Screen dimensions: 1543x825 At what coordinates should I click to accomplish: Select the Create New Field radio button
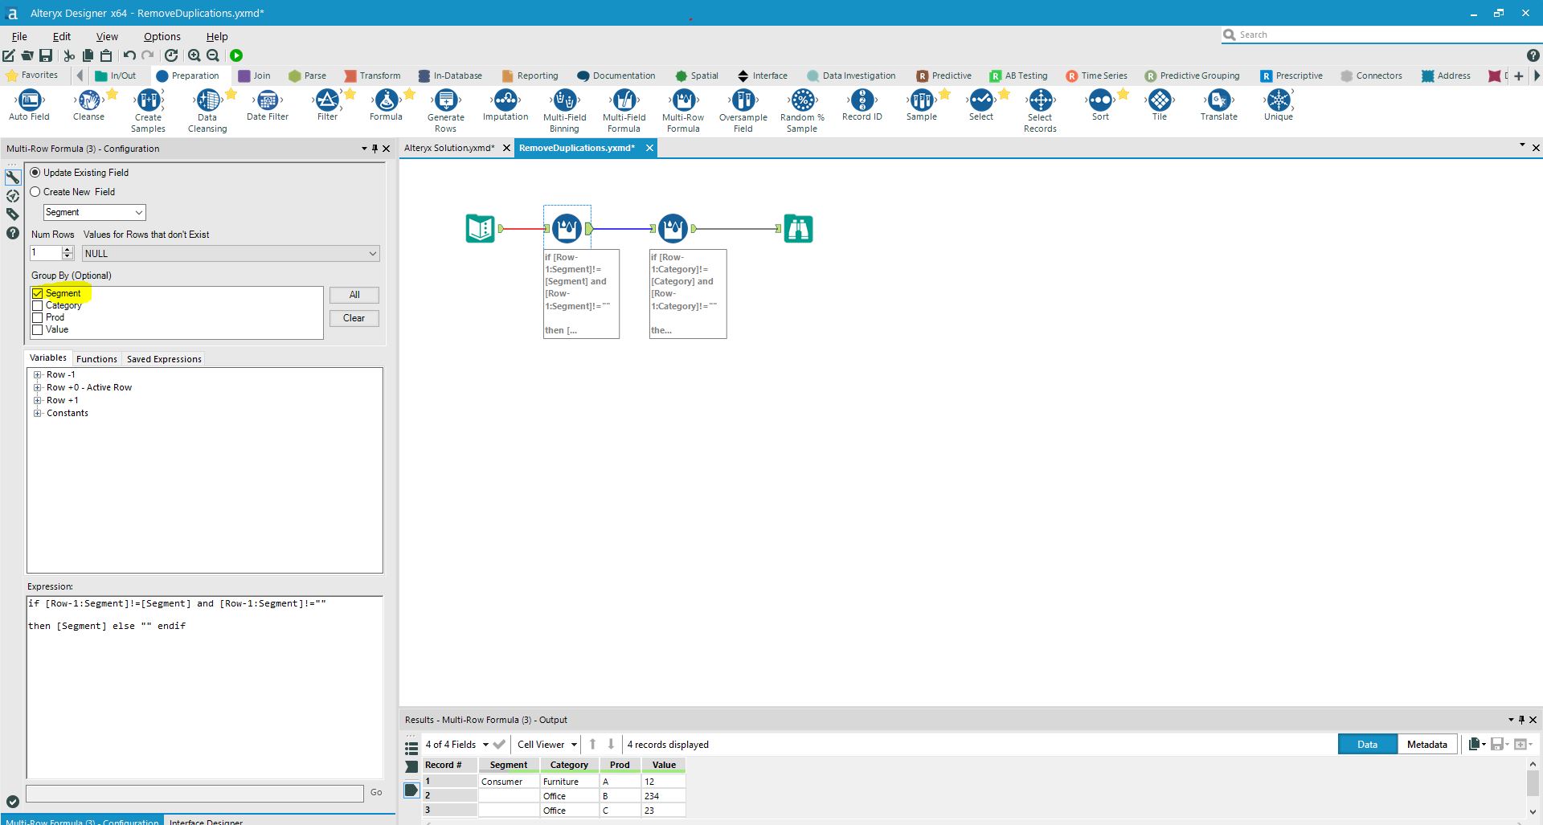(35, 191)
